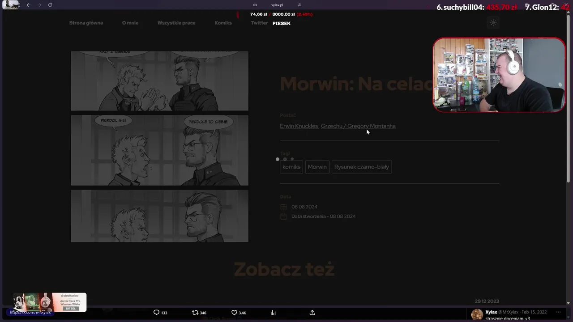Open the Xylax tweet more options dots

click(x=558, y=312)
